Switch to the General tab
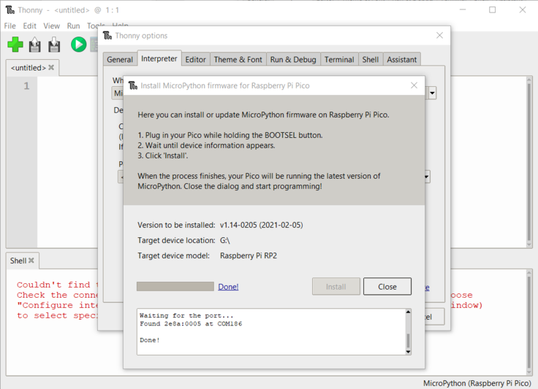538x389 pixels. (120, 60)
